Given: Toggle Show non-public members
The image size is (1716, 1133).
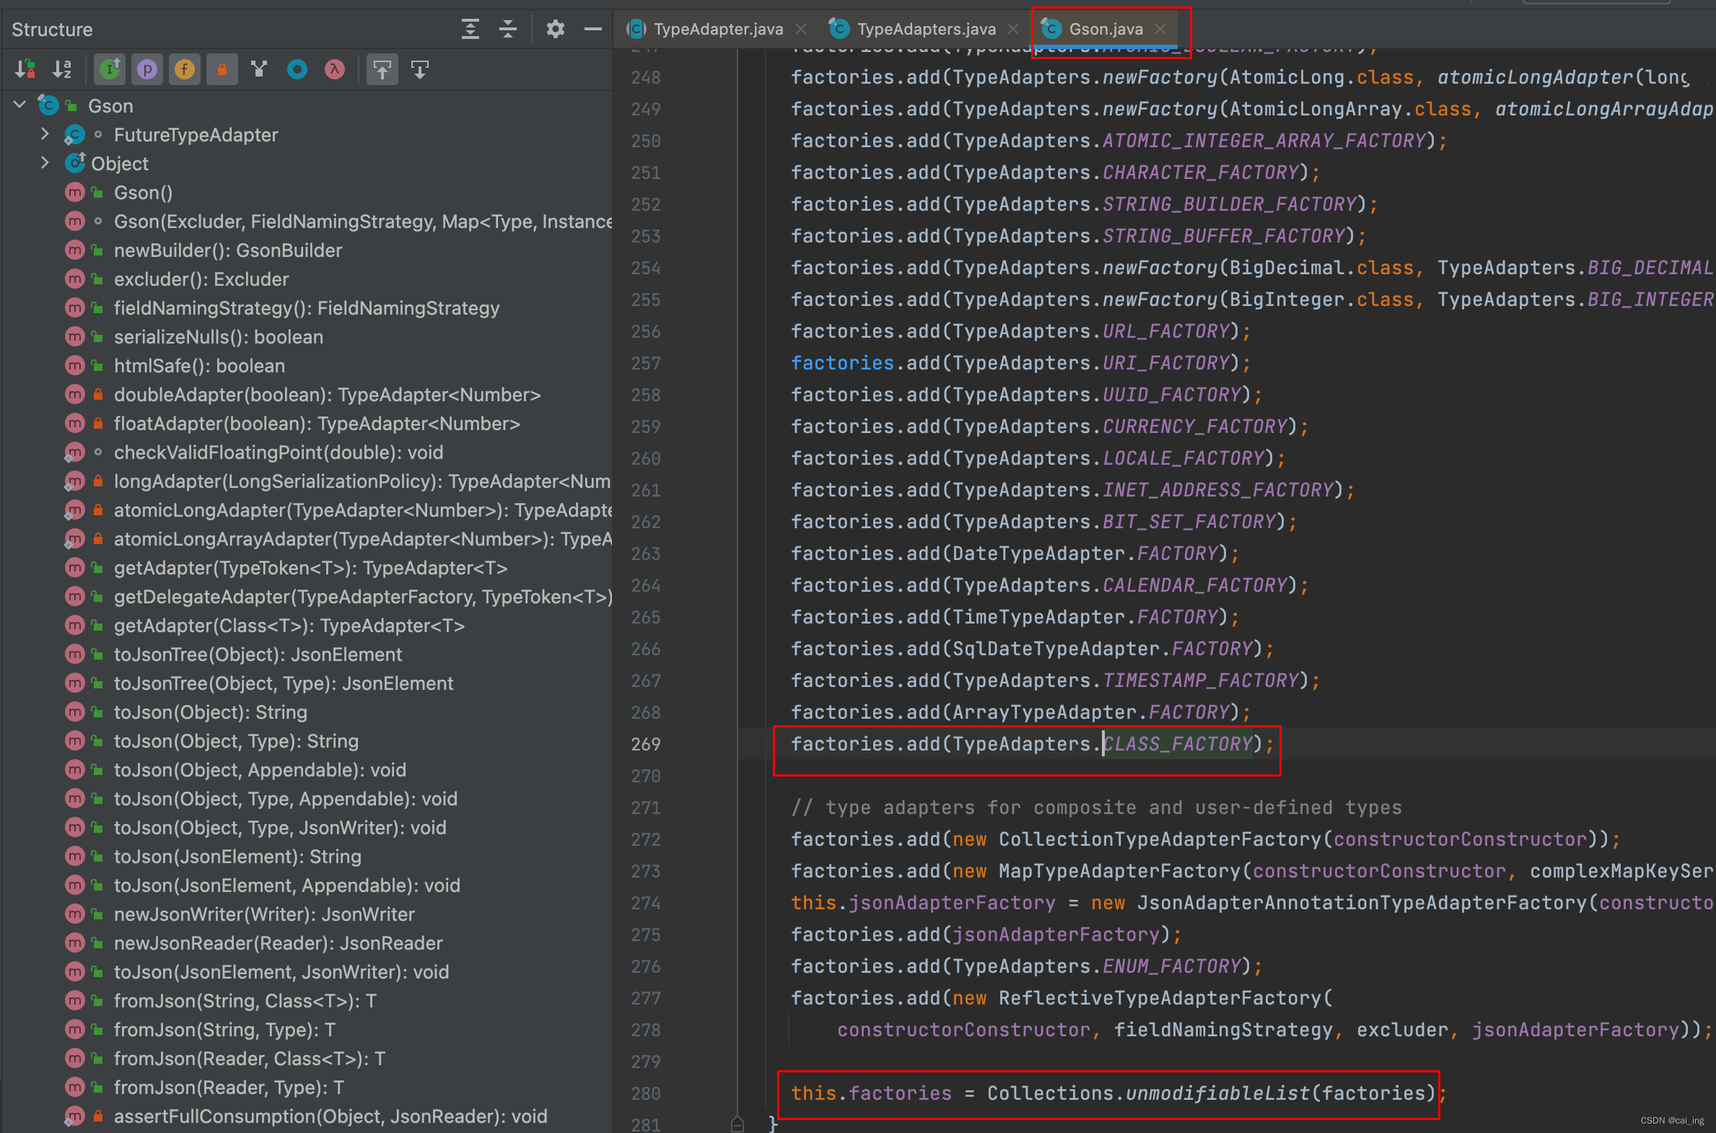Looking at the screenshot, I should pyautogui.click(x=222, y=69).
